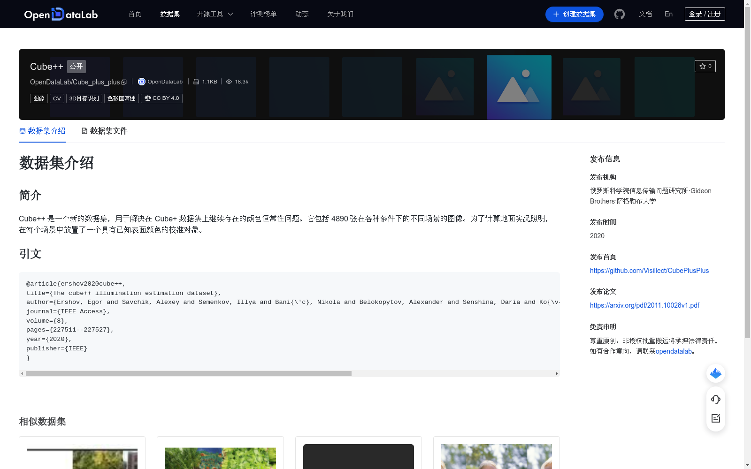Viewport: 751px width, 469px height.
Task: Click the 数据集介绍 tab icon
Action: [x=23, y=131]
